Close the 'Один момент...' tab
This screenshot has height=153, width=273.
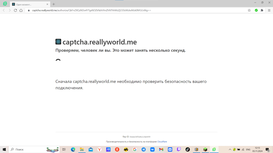tap(47, 4)
